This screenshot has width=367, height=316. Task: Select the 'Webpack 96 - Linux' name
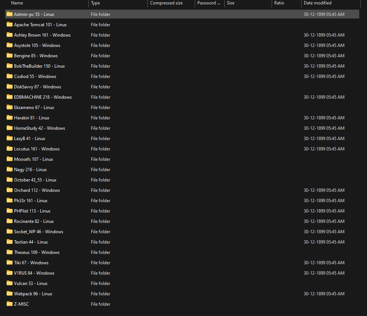(x=33, y=294)
